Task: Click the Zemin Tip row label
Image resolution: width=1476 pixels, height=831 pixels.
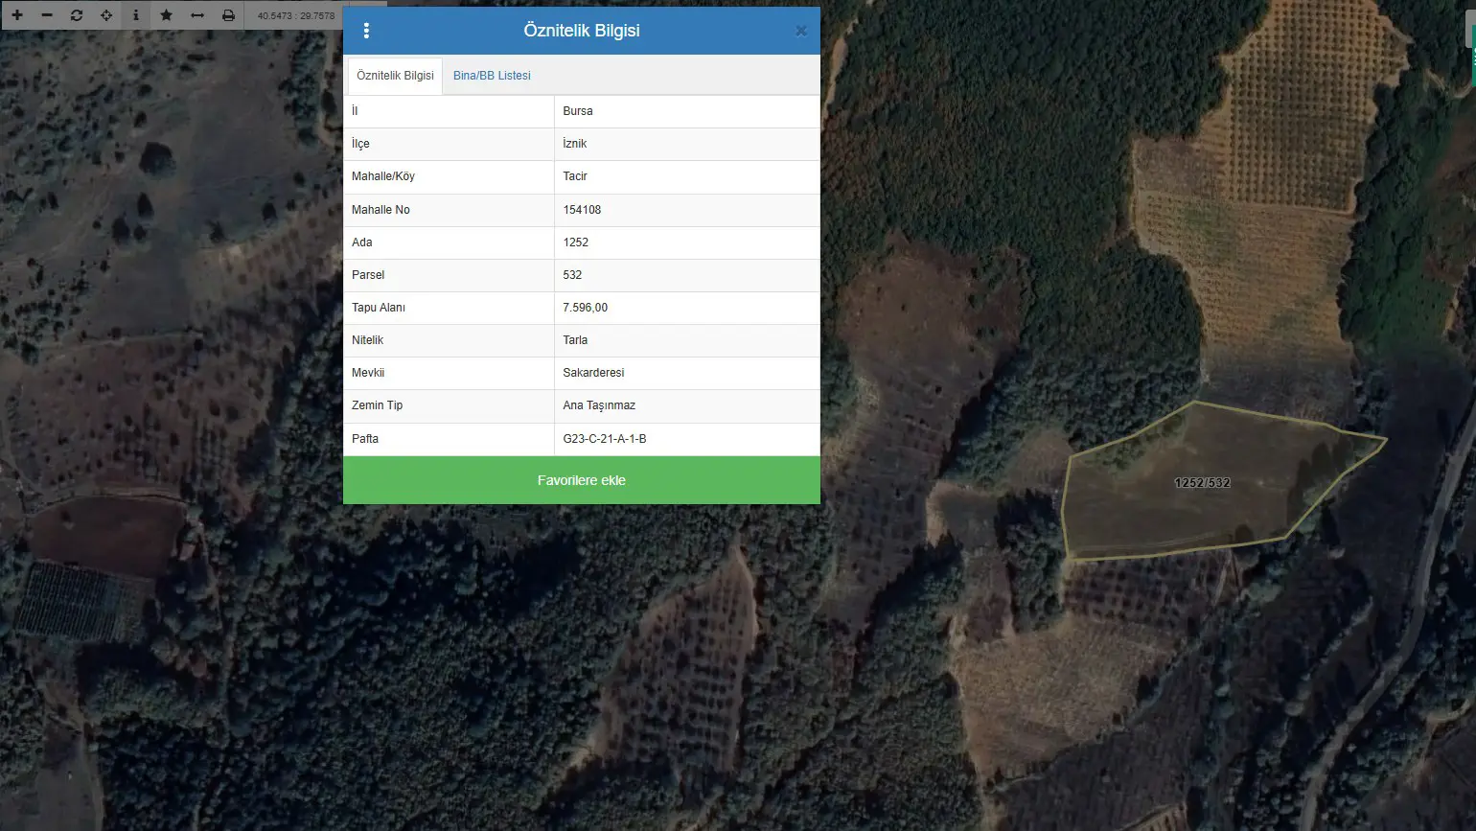Action: [377, 405]
